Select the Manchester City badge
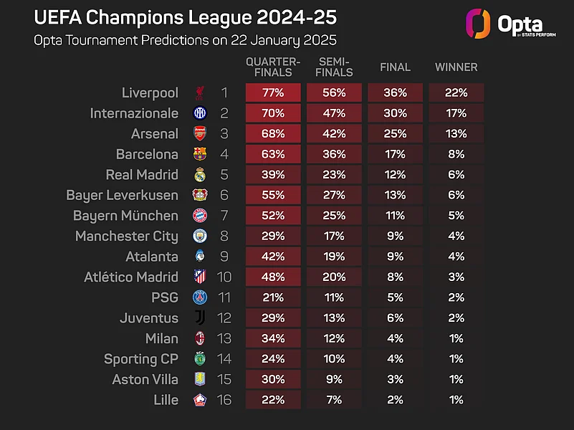574x430 pixels. point(199,236)
